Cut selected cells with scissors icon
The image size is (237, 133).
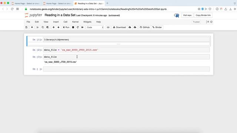[38, 27]
